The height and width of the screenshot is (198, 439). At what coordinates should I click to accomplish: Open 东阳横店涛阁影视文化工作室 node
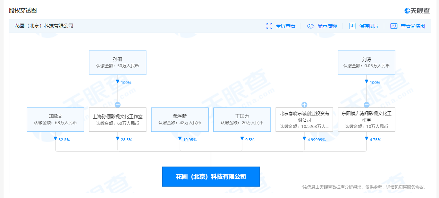pos(366,120)
